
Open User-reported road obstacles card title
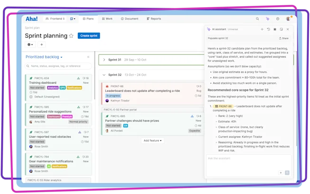click(50, 137)
